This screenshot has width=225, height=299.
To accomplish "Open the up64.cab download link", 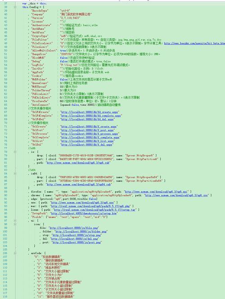I will 79,185.
